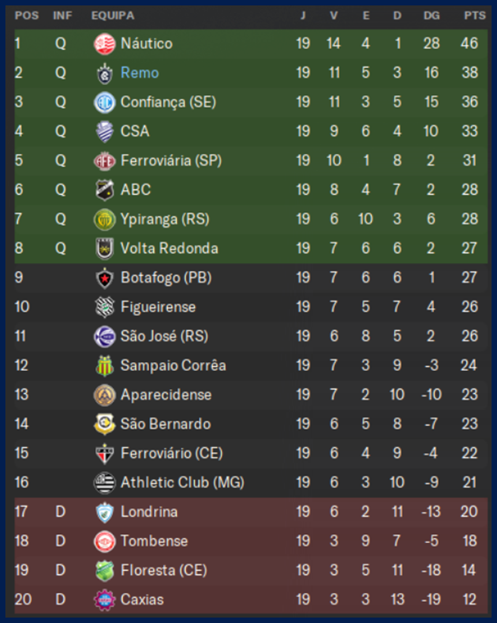Open Volta Redonda team page
This screenshot has width=497, height=623.
[x=169, y=249]
